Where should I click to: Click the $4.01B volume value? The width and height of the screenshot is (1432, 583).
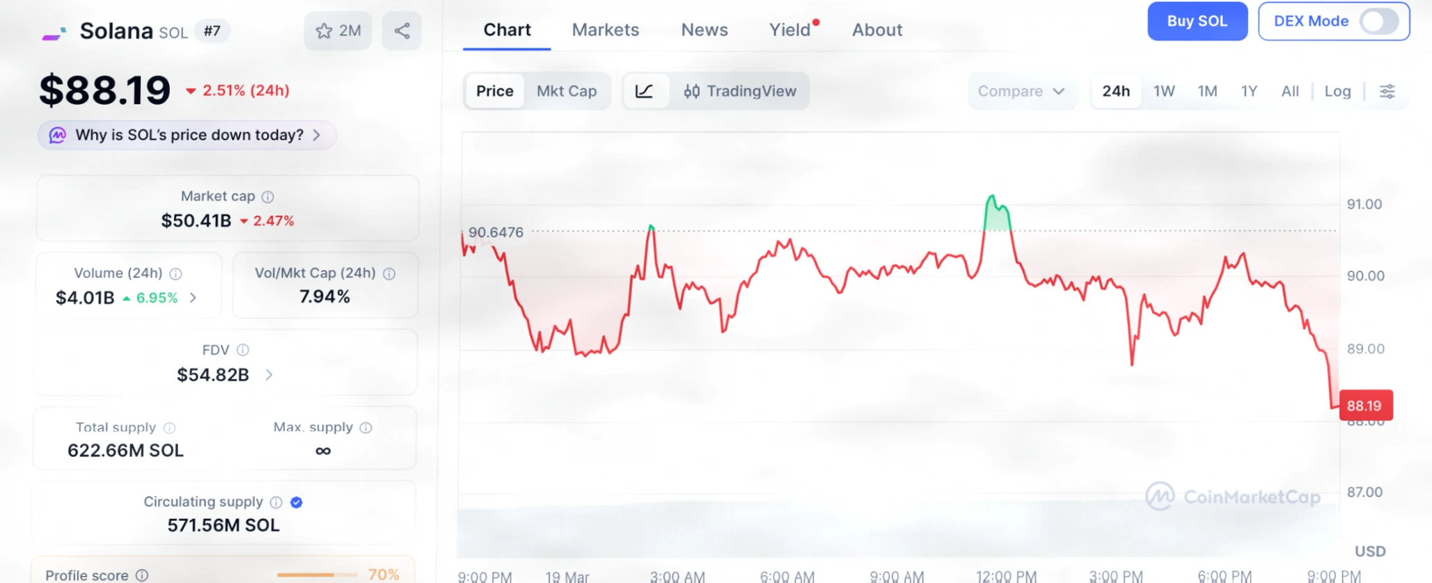(x=85, y=298)
